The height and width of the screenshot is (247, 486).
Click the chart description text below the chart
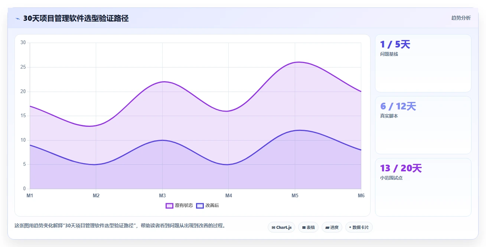pyautogui.click(x=120, y=225)
